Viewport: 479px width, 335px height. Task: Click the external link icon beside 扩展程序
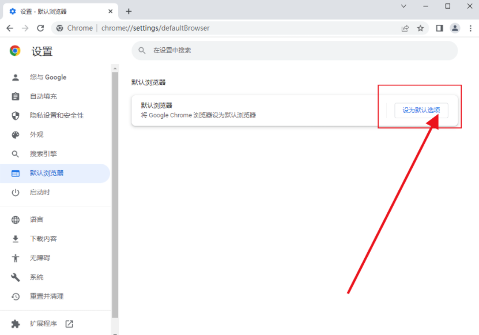[69, 323]
